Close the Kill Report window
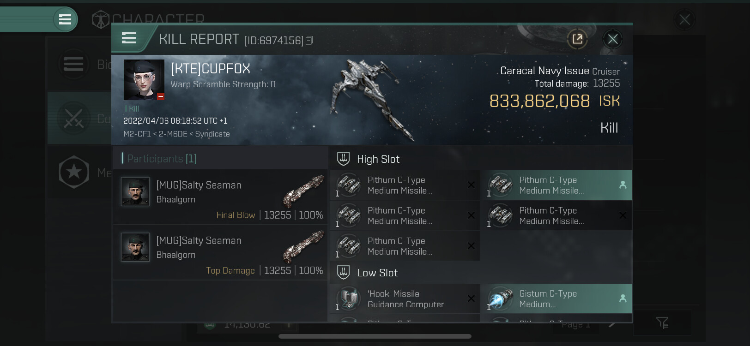 [613, 39]
